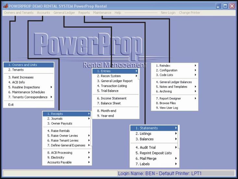Open the Reports menu

pyautogui.click(x=84, y=13)
